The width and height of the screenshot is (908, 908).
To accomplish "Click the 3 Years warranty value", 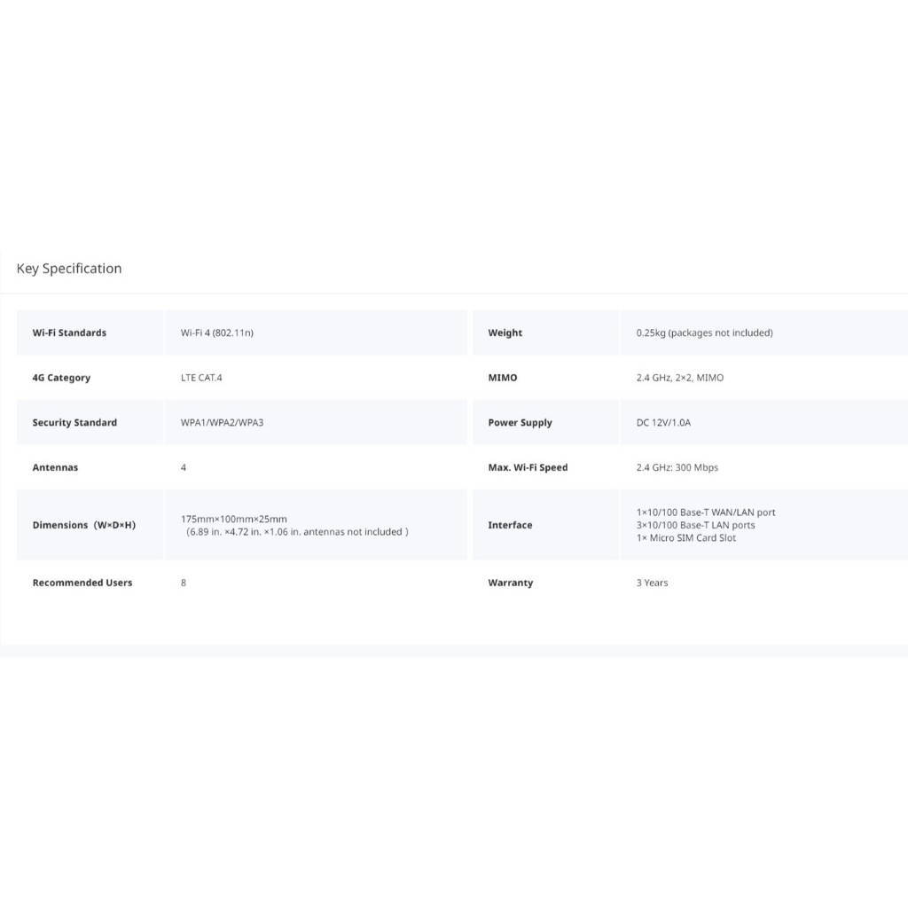I will (652, 583).
